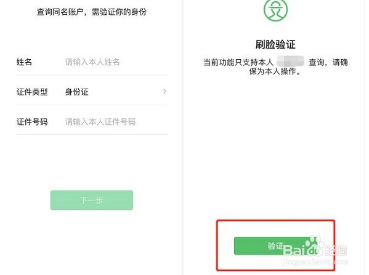Click the green face verification icon
Viewport: 369px width, 275px height.
point(275,10)
